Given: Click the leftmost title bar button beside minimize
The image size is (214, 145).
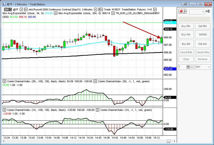Looking at the screenshot, I should 185,4.
